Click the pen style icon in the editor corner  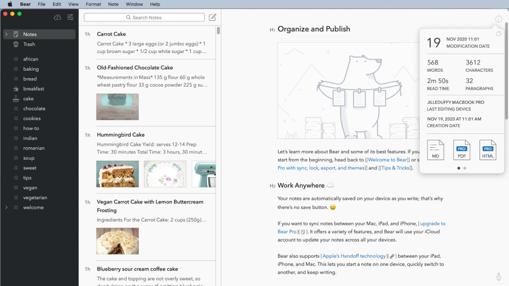(x=499, y=276)
